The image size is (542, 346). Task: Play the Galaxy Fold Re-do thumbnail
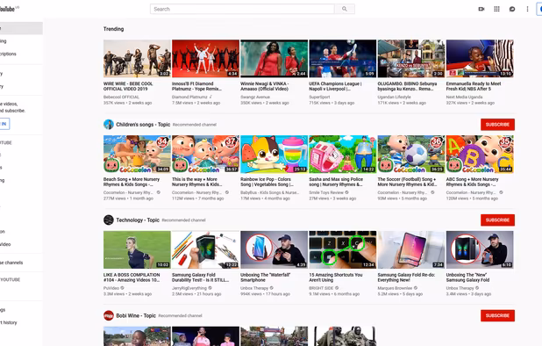point(411,249)
